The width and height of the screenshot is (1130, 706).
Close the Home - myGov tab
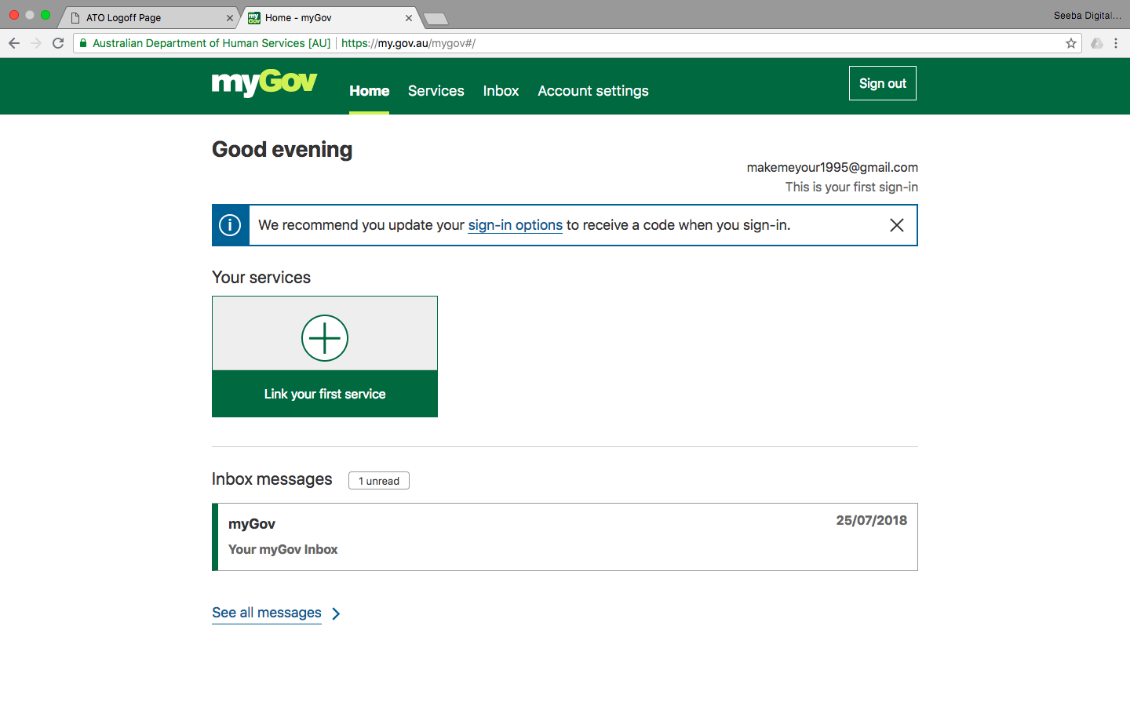[409, 18]
